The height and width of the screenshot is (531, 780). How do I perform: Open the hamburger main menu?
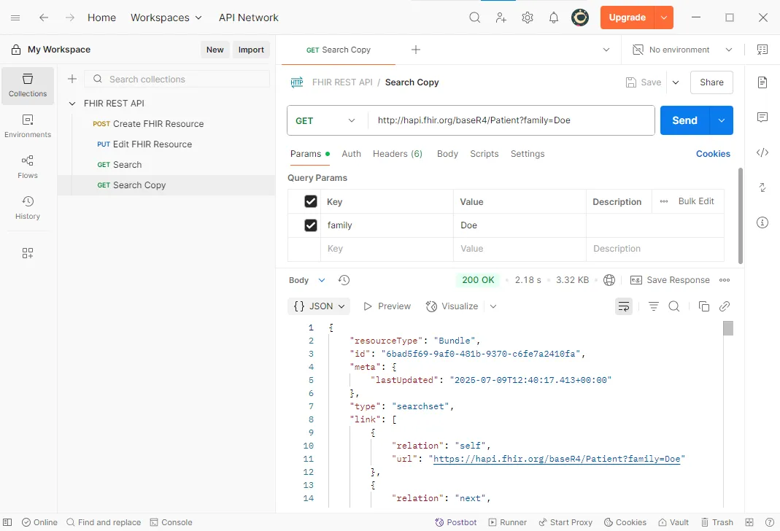[15, 18]
